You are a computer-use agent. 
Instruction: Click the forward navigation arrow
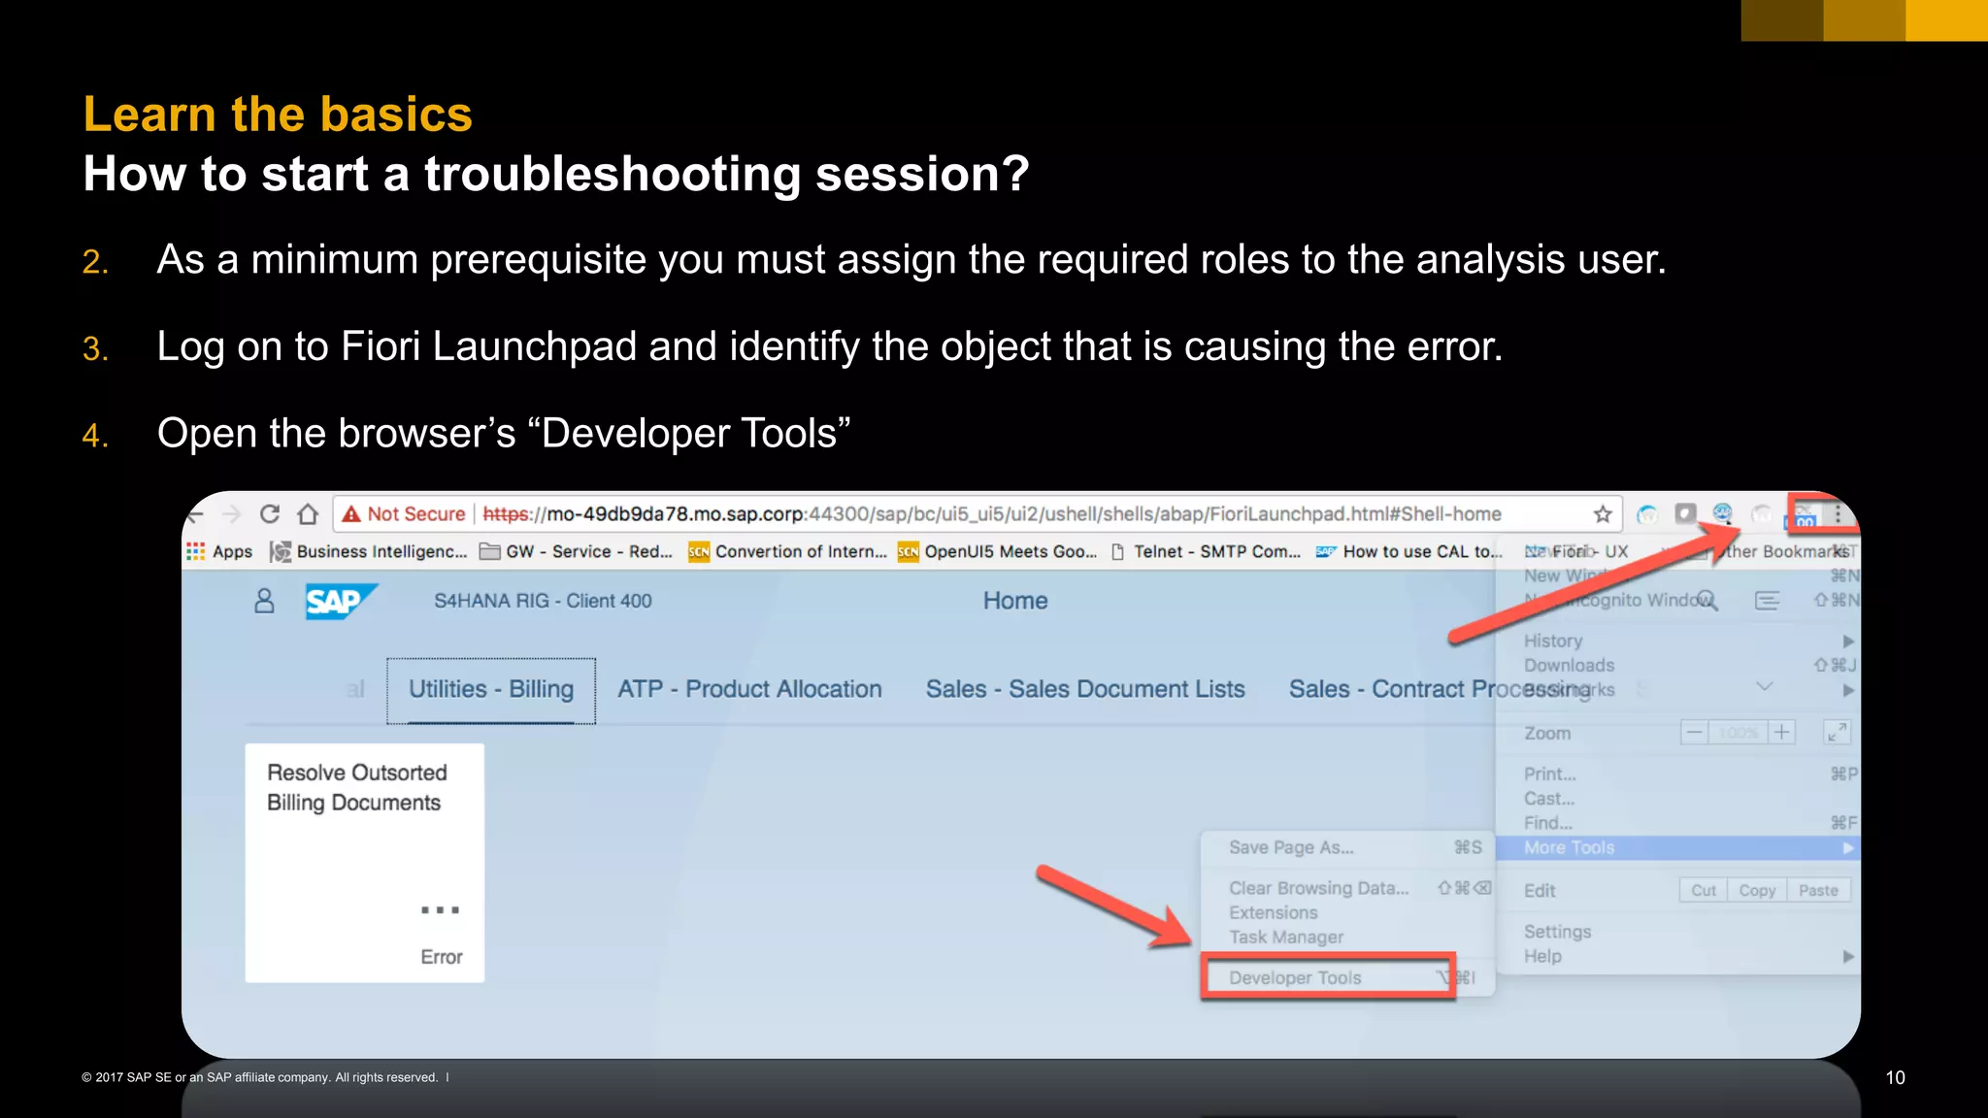pyautogui.click(x=230, y=513)
